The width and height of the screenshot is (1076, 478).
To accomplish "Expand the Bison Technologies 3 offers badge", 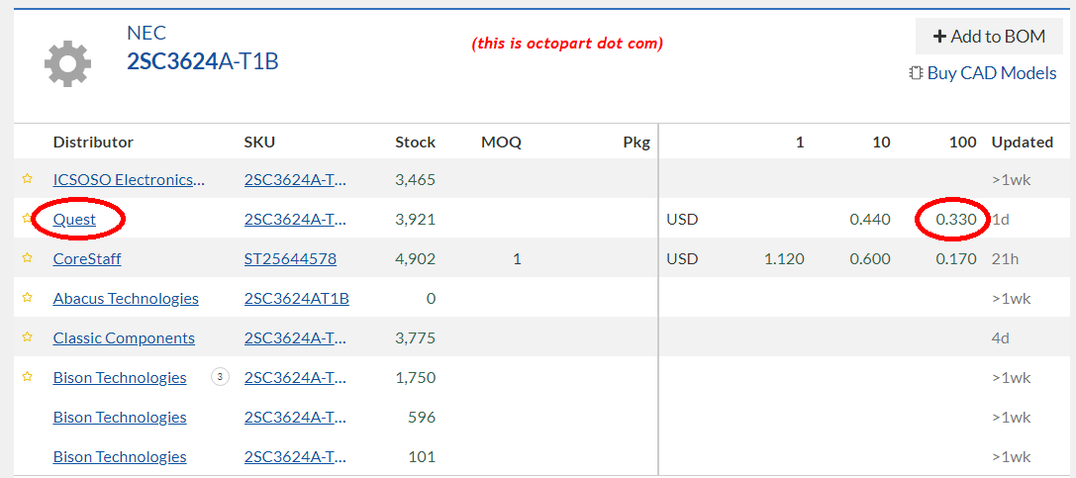I will [x=220, y=376].
